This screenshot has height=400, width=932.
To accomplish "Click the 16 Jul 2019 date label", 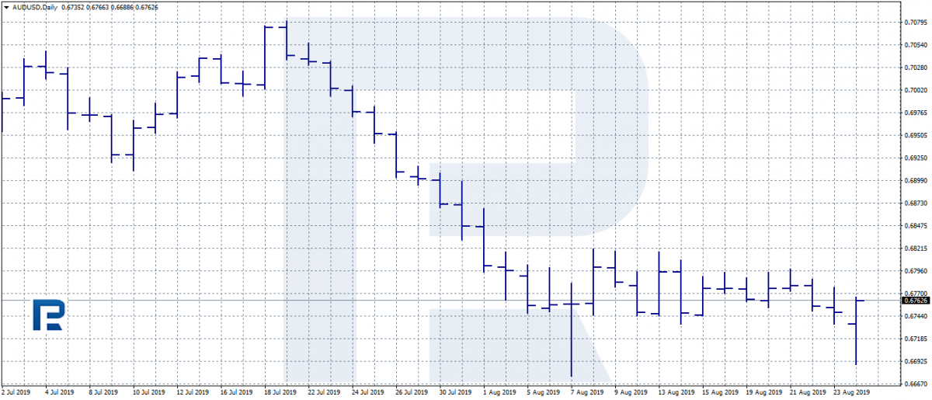I will (x=236, y=393).
